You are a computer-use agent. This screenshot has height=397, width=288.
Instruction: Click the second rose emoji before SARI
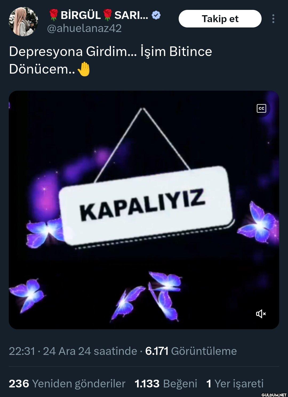click(x=108, y=15)
